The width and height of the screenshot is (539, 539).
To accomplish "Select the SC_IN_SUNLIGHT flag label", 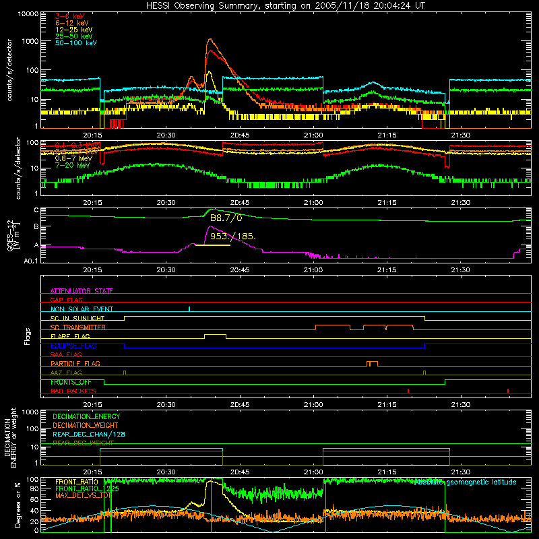I will tap(77, 318).
